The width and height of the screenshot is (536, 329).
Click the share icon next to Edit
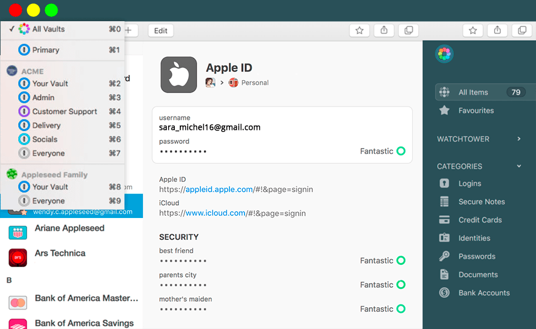[384, 31]
